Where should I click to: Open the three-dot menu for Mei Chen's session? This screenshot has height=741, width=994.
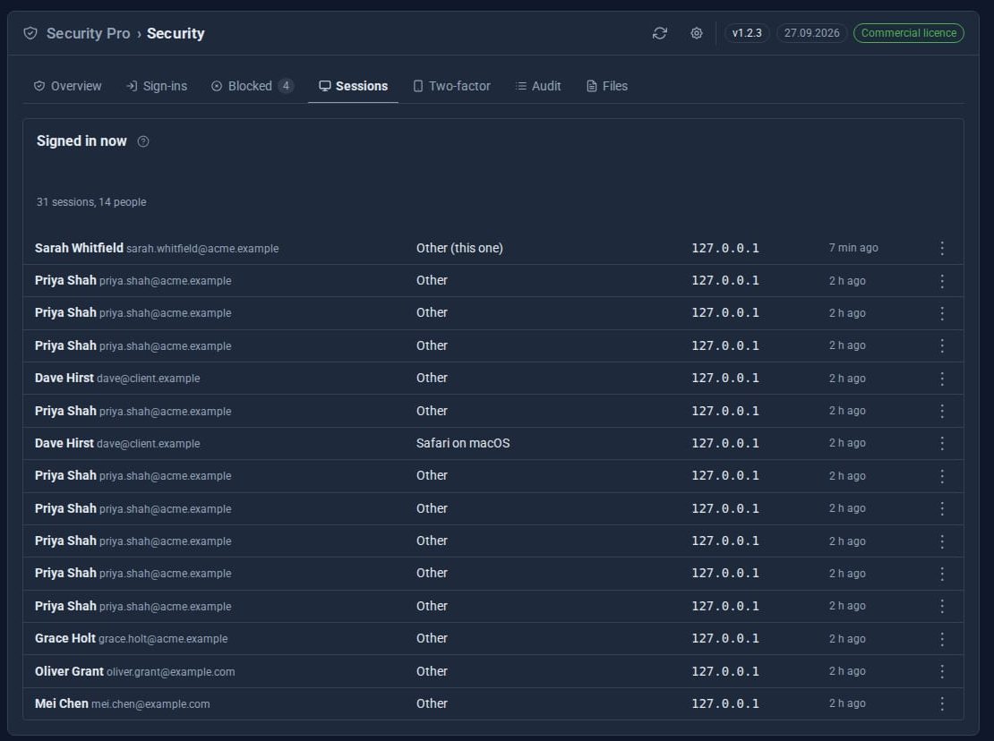942,703
